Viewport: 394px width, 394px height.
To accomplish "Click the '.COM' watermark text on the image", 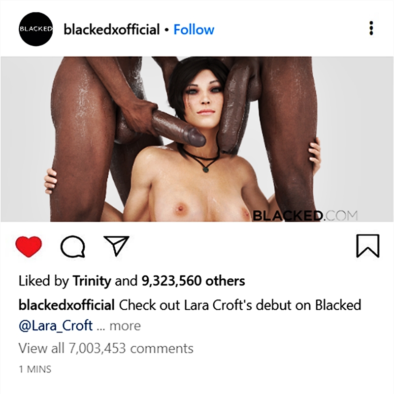I will 341,215.
